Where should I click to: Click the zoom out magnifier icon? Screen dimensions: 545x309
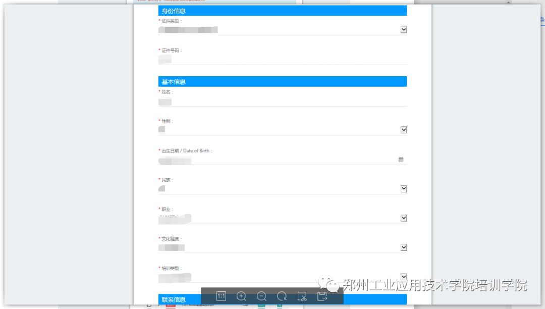261,296
